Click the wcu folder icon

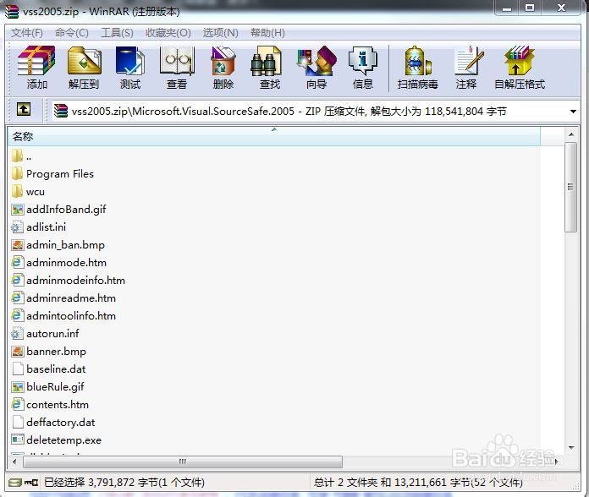click(17, 191)
